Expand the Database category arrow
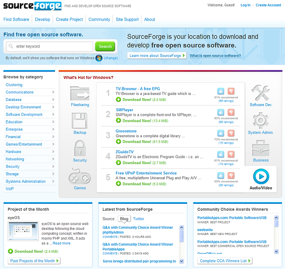 click(53, 100)
